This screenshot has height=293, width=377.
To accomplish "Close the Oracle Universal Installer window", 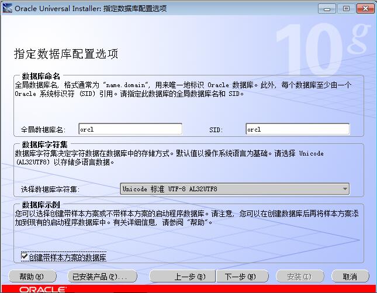I will pos(365,9).
